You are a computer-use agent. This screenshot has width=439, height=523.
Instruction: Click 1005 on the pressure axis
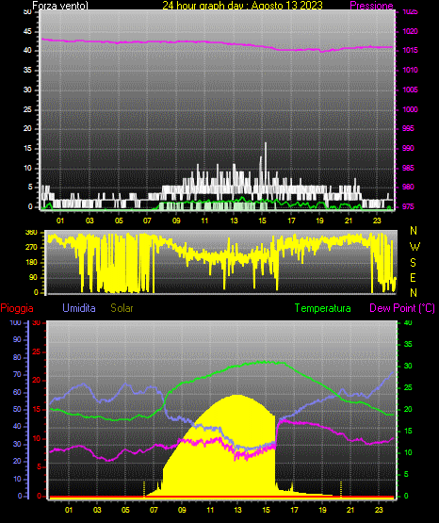410,90
